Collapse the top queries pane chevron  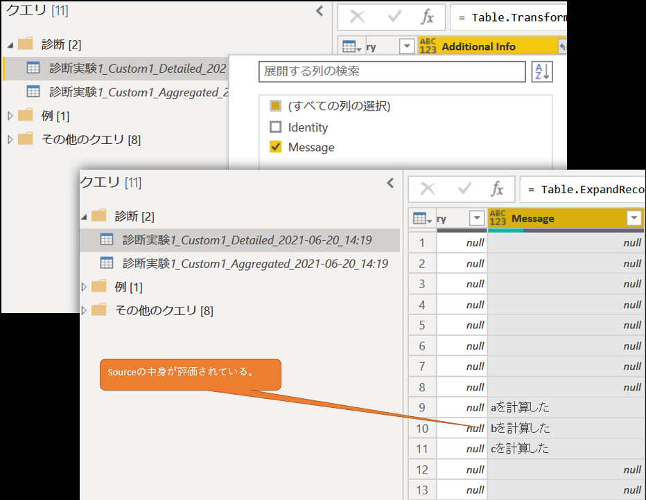coord(320,11)
